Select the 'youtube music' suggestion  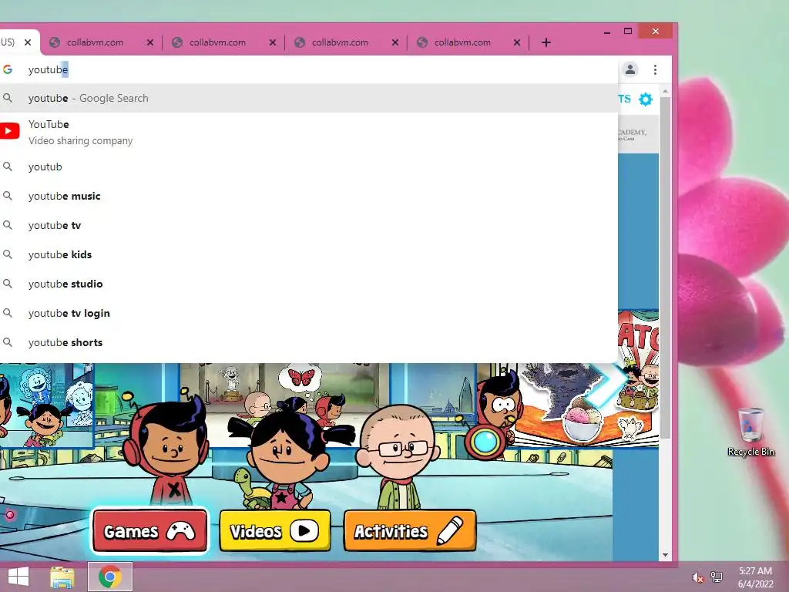tap(309, 196)
